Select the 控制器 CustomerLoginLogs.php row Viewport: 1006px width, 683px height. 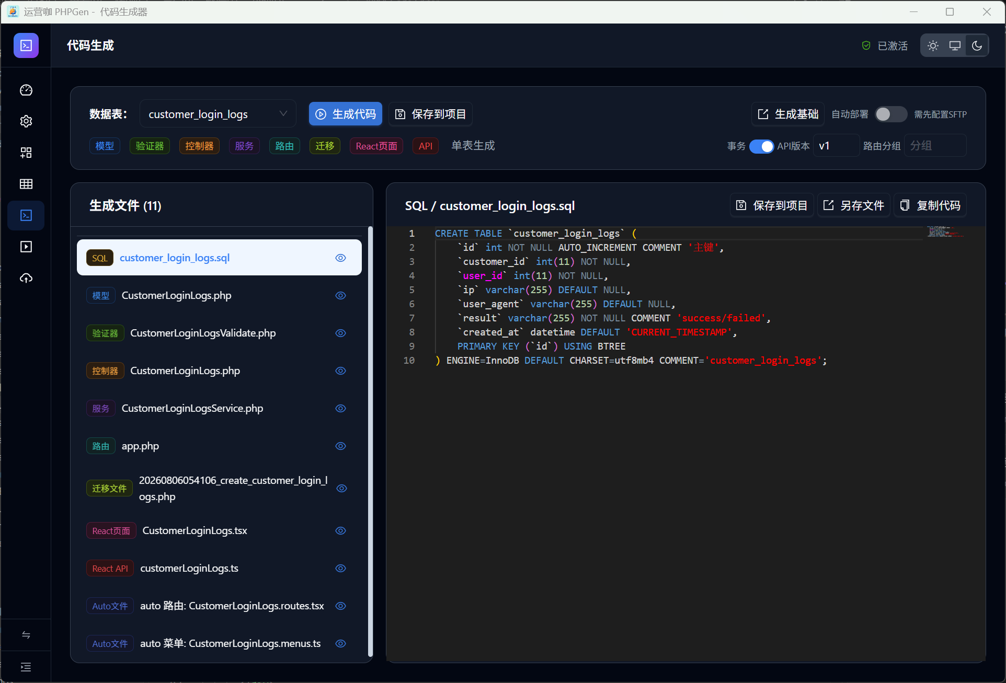(219, 371)
